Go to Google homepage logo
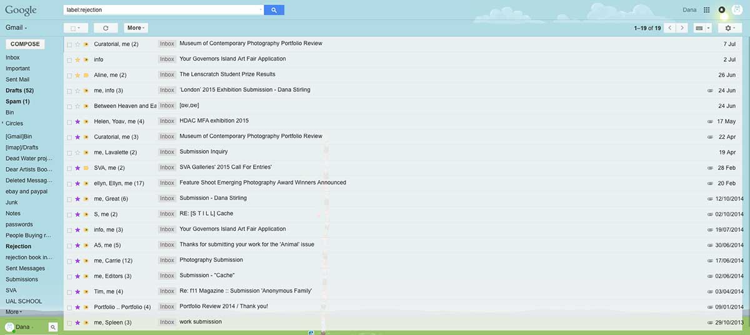Image resolution: width=750 pixels, height=335 pixels. pos(21,11)
